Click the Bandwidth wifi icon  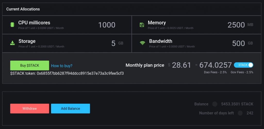coord(142,43)
